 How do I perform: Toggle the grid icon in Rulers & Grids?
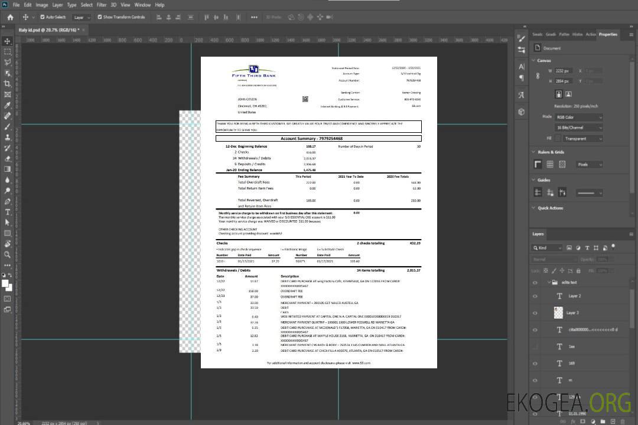[x=550, y=164]
